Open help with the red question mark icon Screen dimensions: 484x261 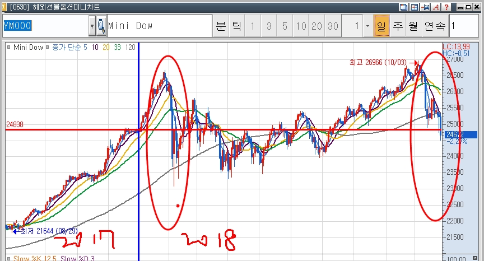(446, 7)
